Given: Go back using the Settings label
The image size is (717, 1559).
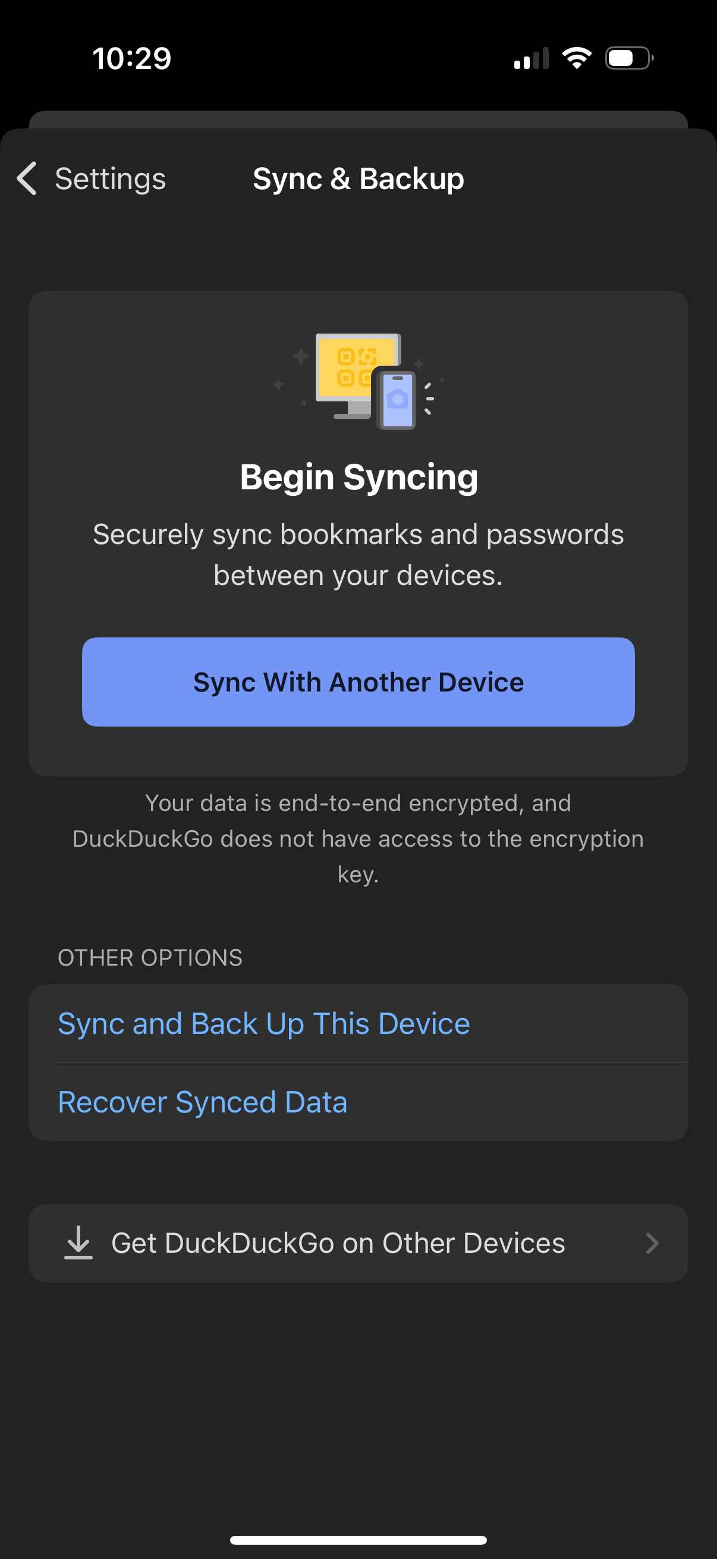Looking at the screenshot, I should click(x=111, y=178).
